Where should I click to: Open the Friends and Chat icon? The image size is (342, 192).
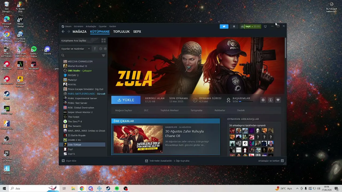282,161
